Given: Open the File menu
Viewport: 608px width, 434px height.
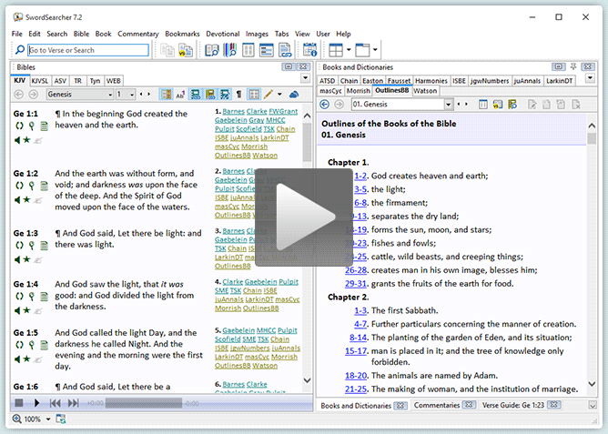Looking at the screenshot, I should tap(17, 34).
